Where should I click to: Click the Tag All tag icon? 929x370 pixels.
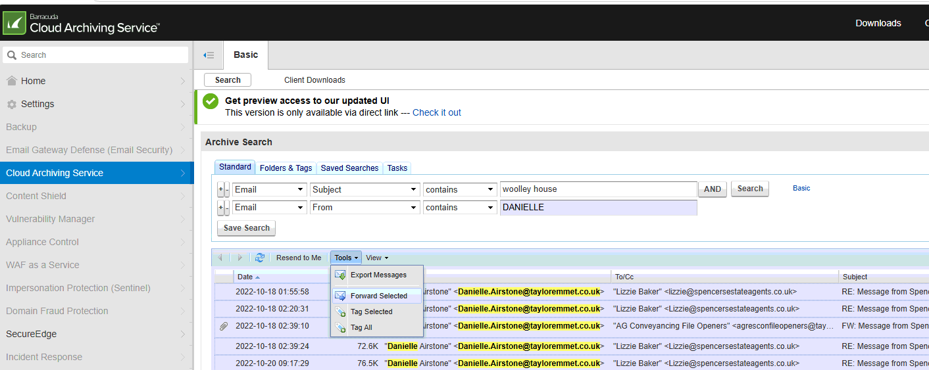[340, 327]
